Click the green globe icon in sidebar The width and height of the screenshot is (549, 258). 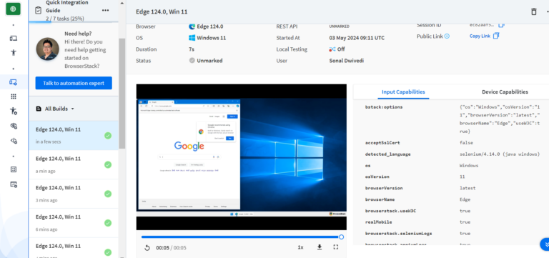(x=13, y=9)
